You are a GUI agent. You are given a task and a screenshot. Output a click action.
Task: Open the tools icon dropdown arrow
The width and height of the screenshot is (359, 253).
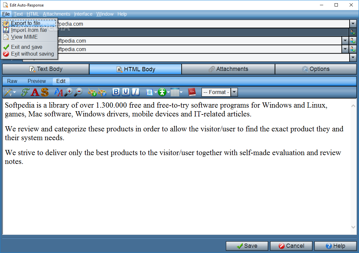pyautogui.click(x=15, y=92)
